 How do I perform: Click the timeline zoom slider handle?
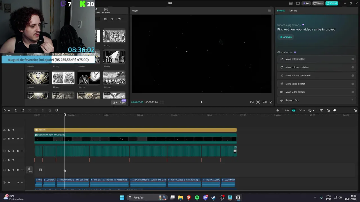coord(334,110)
